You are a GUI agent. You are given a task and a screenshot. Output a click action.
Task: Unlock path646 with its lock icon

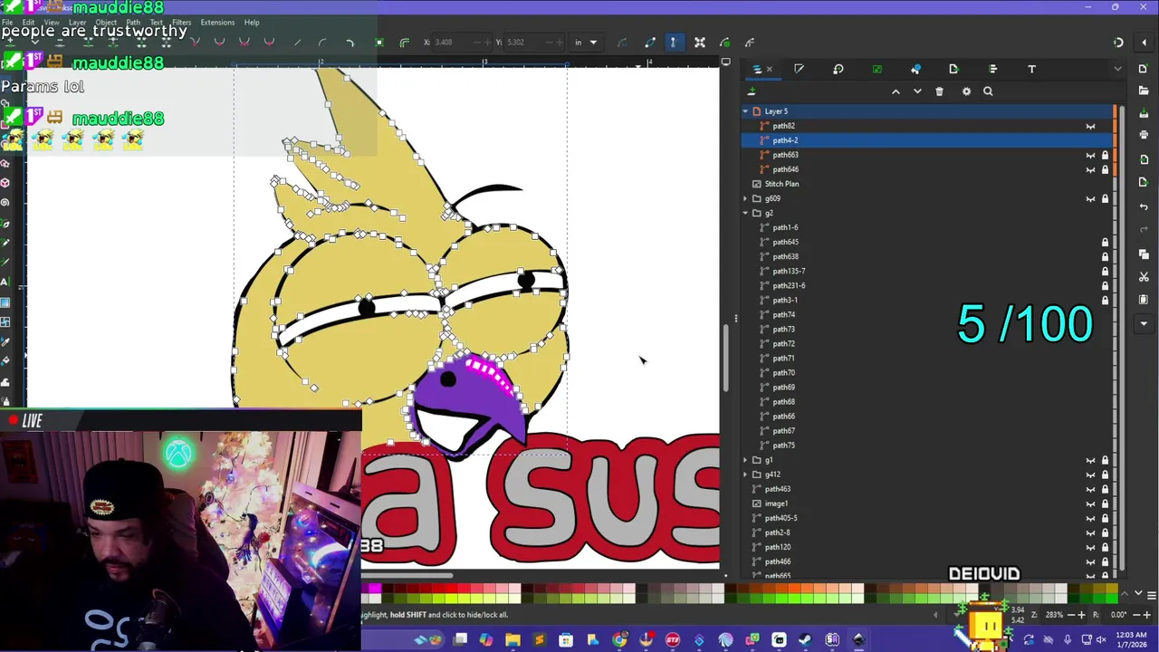tap(1105, 169)
